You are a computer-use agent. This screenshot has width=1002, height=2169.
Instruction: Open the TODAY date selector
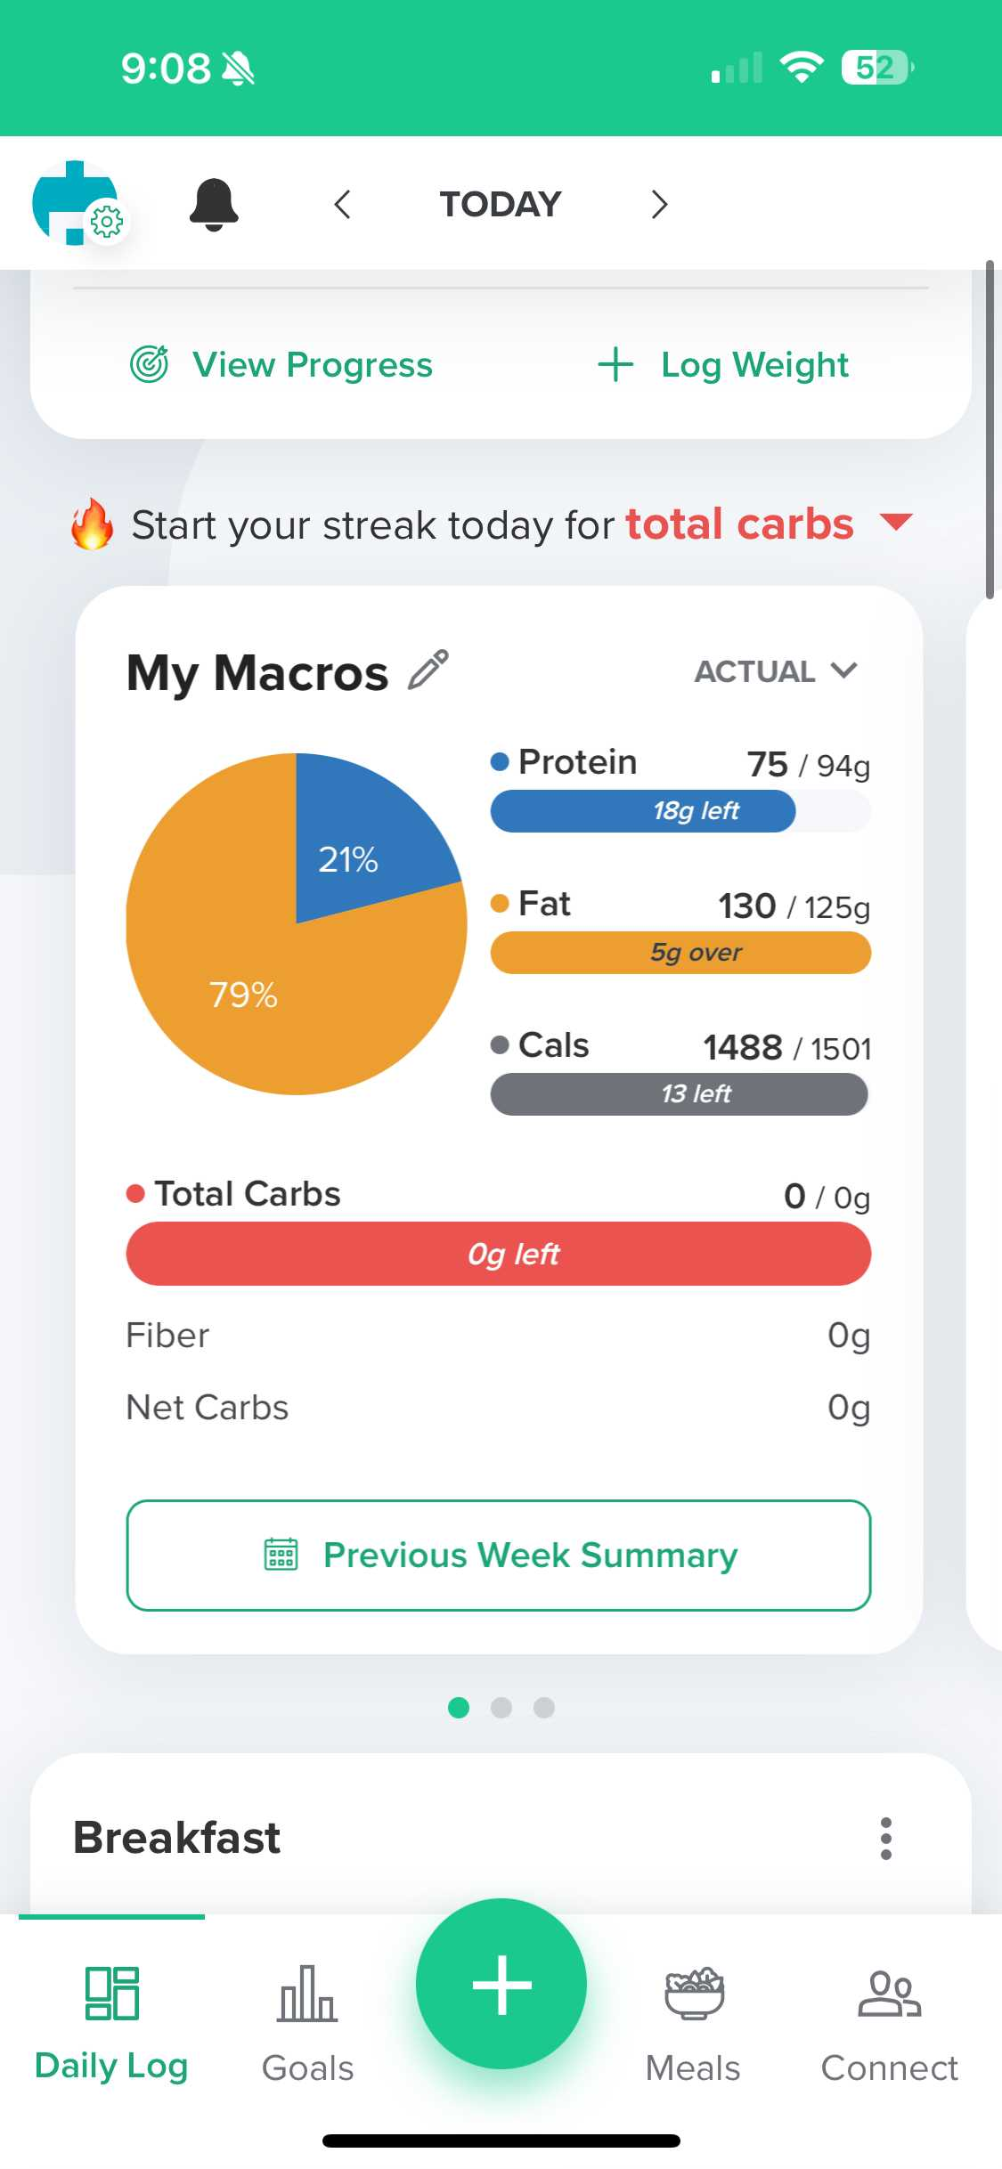pyautogui.click(x=501, y=204)
